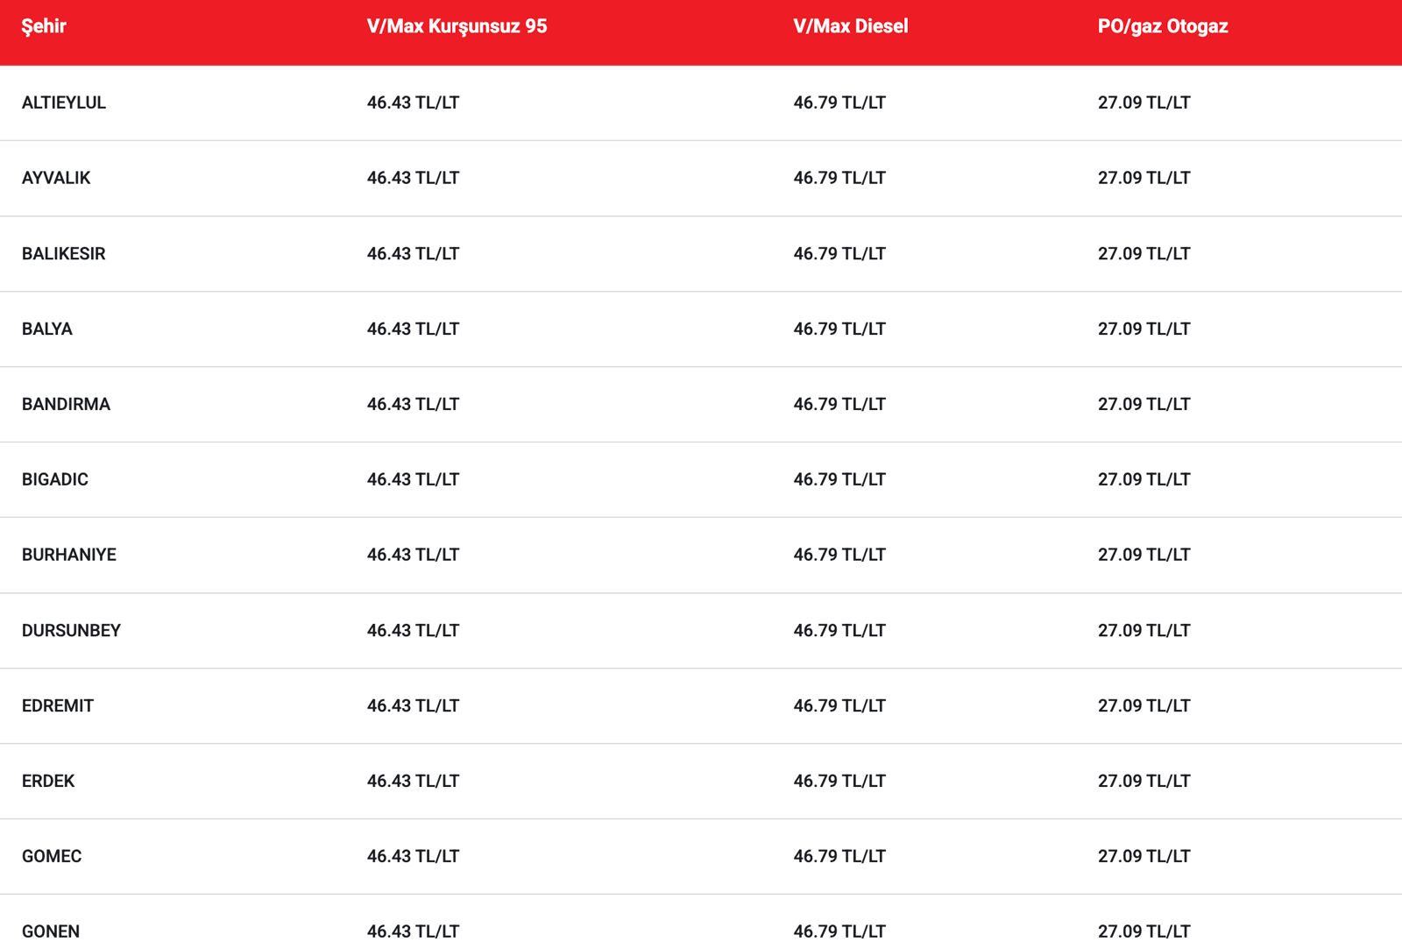1402x949 pixels.
Task: Click GONEN Diesel price cell
Action: coord(839,931)
